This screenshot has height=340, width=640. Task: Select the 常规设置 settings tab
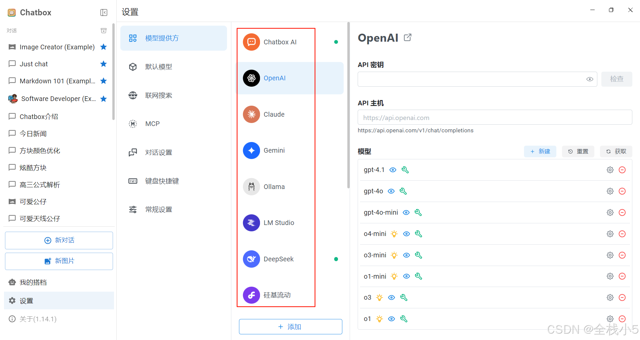(173, 209)
